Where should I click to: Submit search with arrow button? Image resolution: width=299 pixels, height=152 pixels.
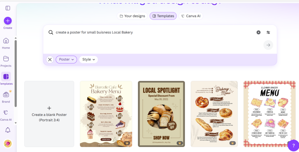[268, 45]
